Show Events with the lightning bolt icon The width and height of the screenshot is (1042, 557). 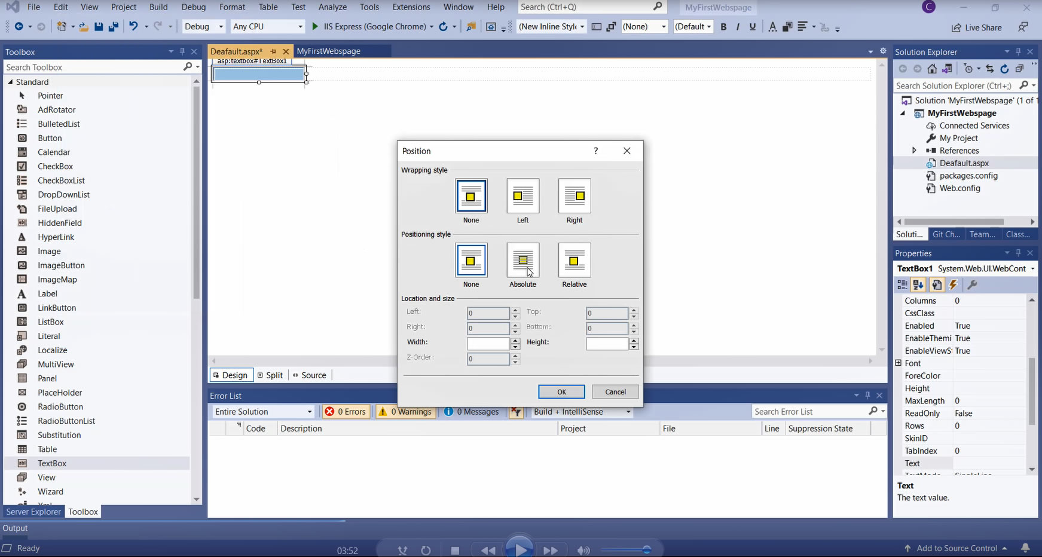954,285
